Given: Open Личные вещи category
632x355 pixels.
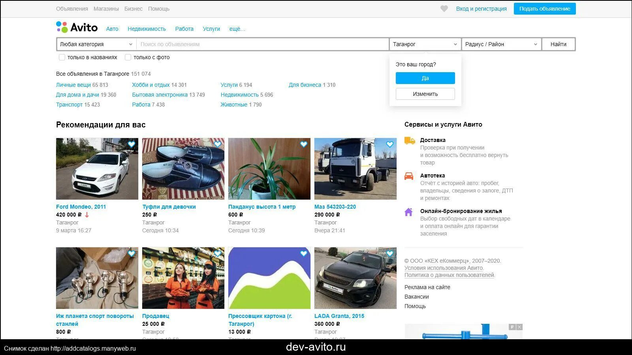Looking at the screenshot, I should (x=73, y=85).
